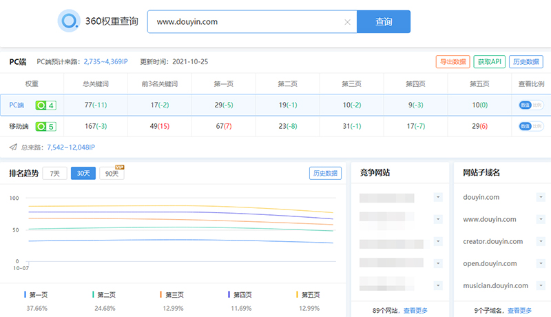This screenshot has height=317, width=551.
Task: Click total traffic value 7,542~12,048IP
Action: pyautogui.click(x=71, y=147)
